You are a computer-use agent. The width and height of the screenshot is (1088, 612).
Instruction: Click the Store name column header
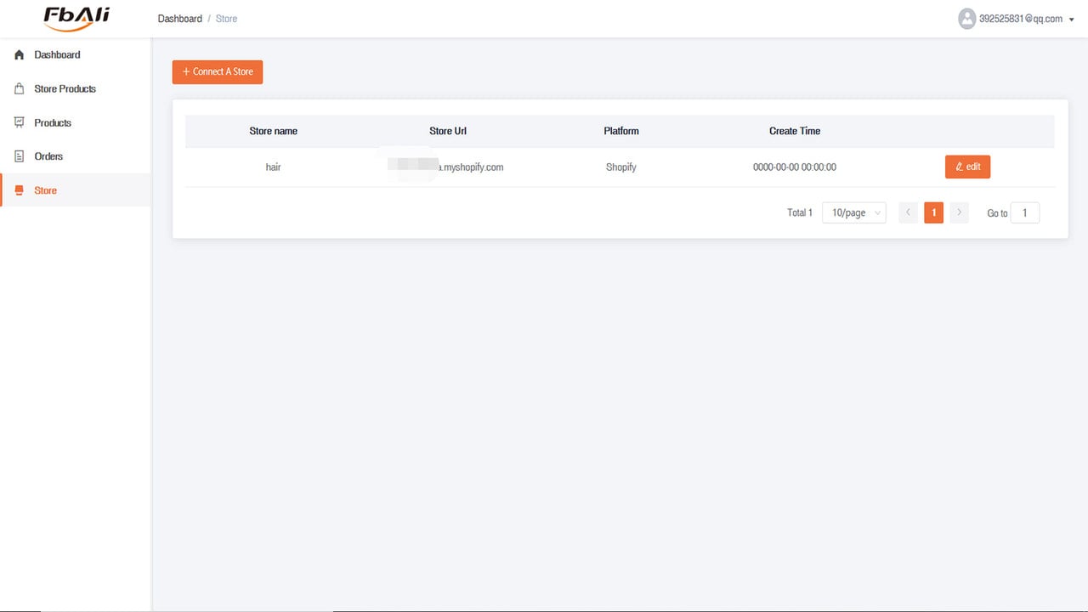(274, 131)
